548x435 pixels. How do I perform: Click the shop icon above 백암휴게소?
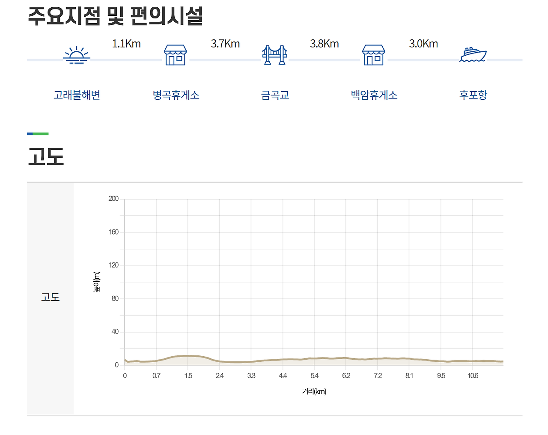(x=374, y=55)
